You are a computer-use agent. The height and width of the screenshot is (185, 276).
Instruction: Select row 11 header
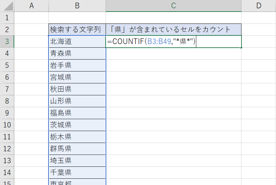pyautogui.click(x=7, y=137)
